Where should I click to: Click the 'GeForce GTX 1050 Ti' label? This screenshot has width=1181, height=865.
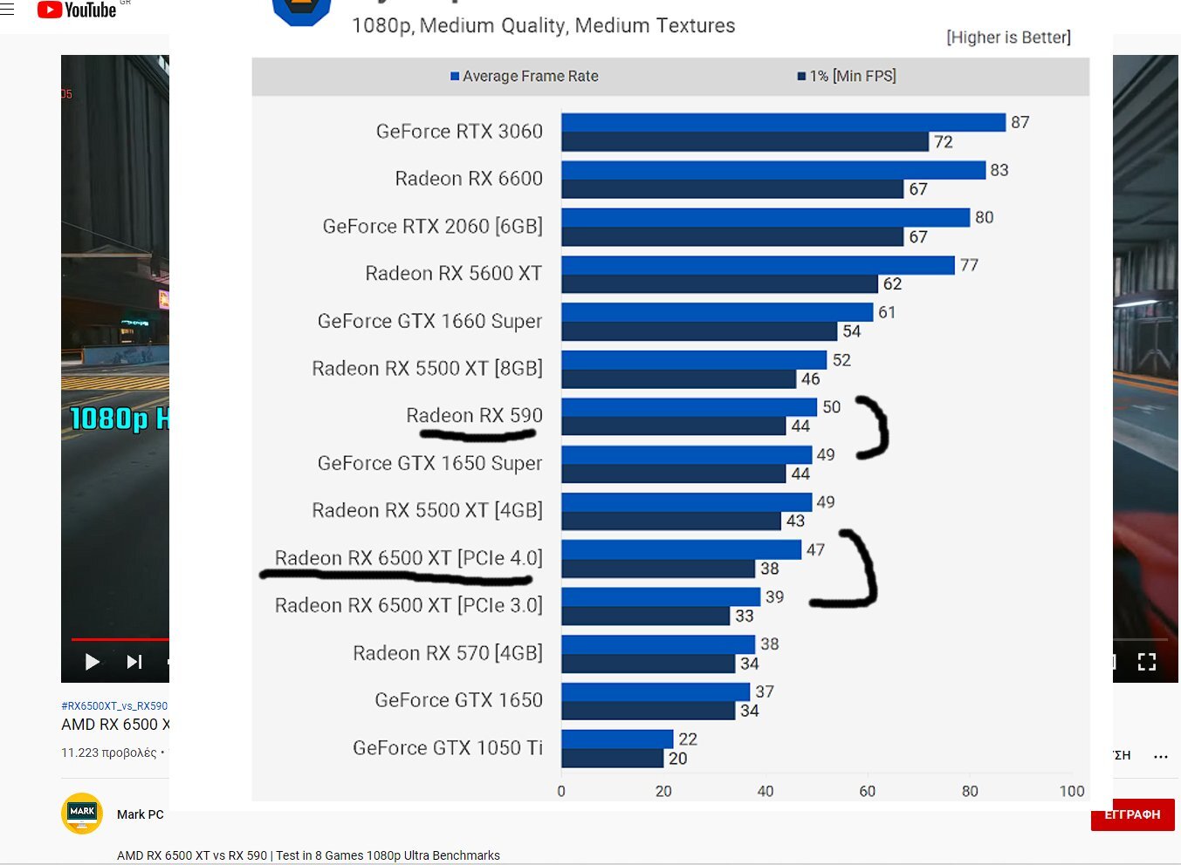tap(447, 748)
